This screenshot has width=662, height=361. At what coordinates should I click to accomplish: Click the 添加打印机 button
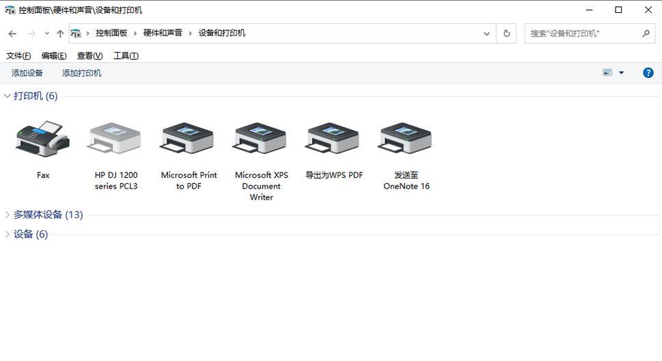click(81, 73)
